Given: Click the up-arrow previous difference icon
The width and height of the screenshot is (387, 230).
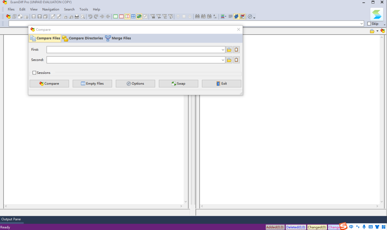Looking at the screenshot, I should point(178,16).
